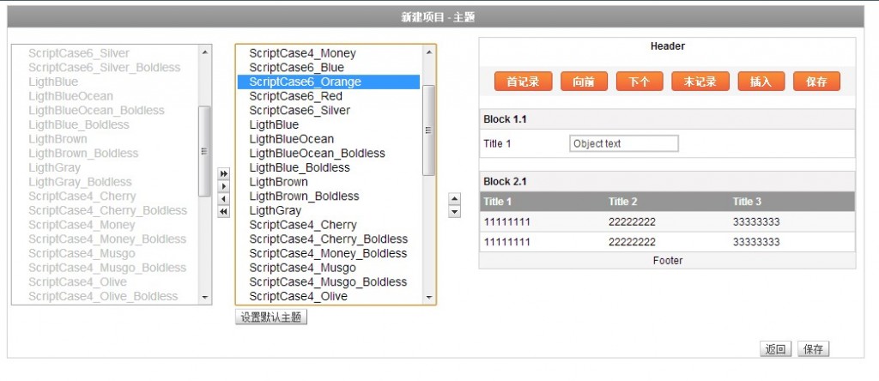Click the preview Footer text

coord(668,261)
